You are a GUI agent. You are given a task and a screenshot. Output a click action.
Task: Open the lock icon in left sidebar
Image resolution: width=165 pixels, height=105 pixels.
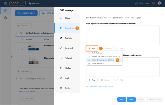pos(5,18)
